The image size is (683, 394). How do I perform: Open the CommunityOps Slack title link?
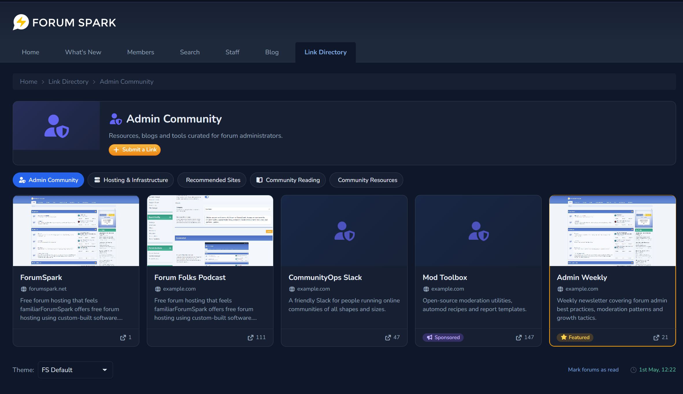click(325, 278)
